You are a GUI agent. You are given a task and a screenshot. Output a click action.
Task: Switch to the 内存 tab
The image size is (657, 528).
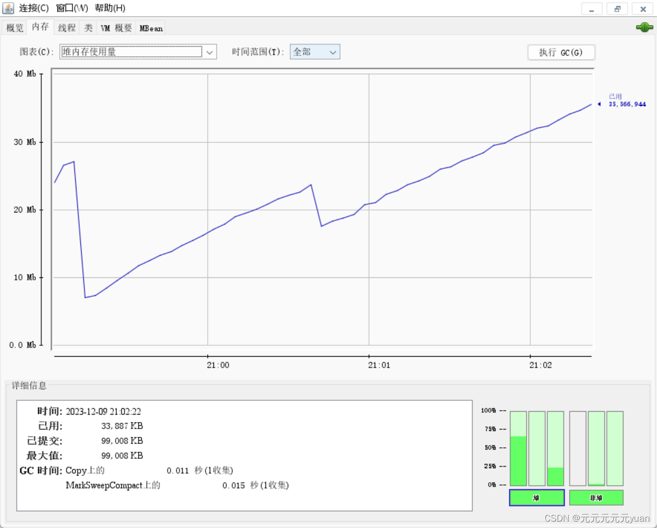40,27
